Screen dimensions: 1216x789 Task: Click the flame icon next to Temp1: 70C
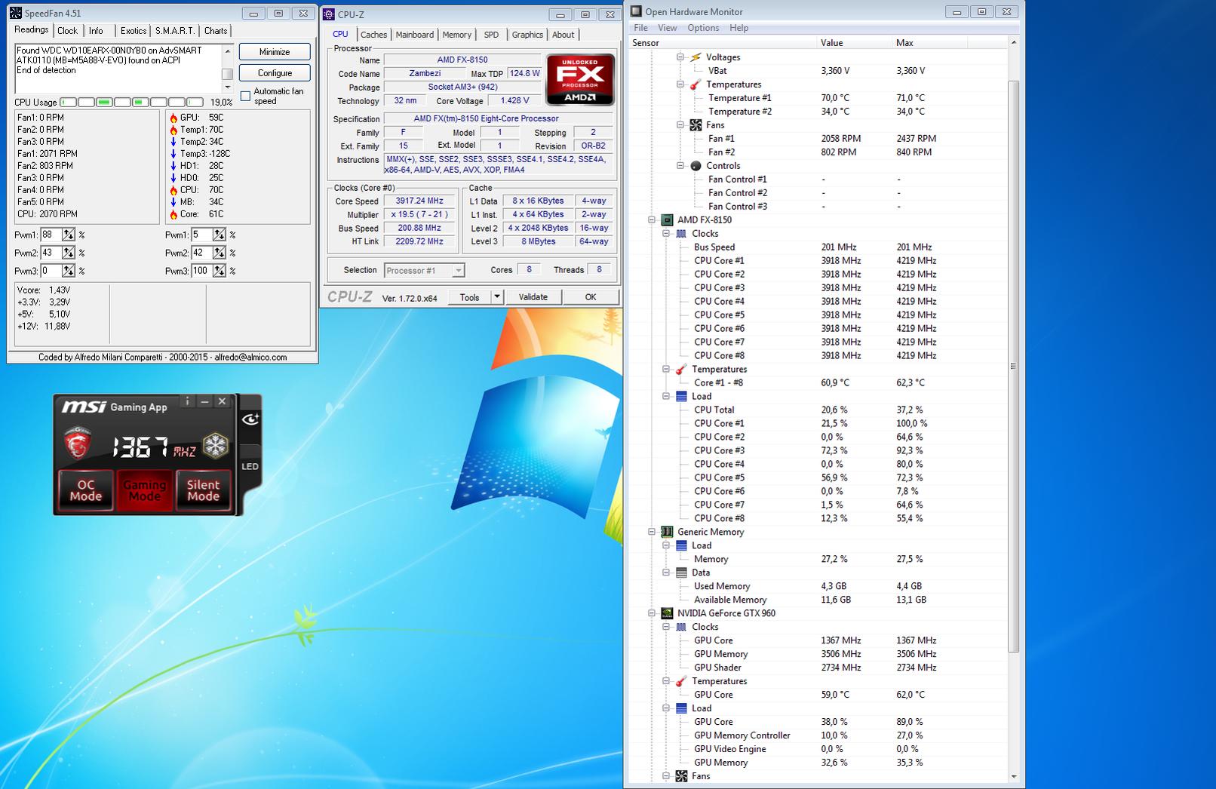tap(173, 130)
